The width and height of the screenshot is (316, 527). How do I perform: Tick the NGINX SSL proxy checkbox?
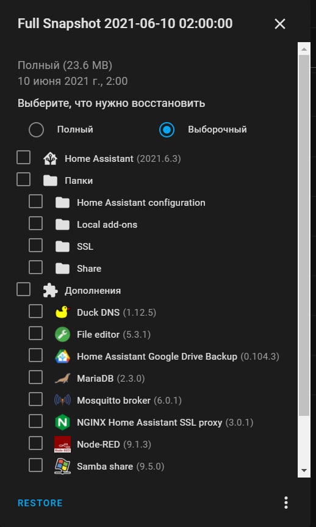pos(35,421)
